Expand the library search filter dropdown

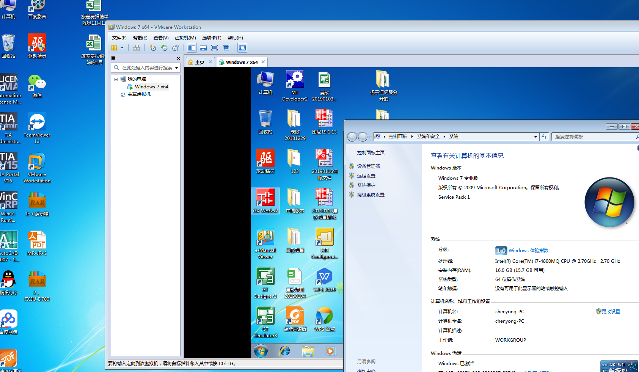point(176,68)
